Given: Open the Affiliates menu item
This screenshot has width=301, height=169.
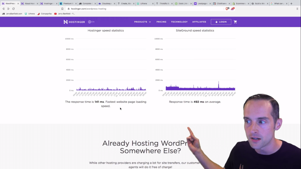Looking at the screenshot, I should coord(199,22).
